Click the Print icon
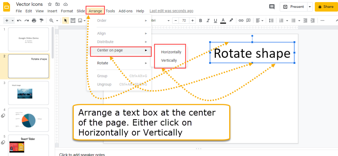Viewport: 338px width, 156px height. [x=34, y=20]
